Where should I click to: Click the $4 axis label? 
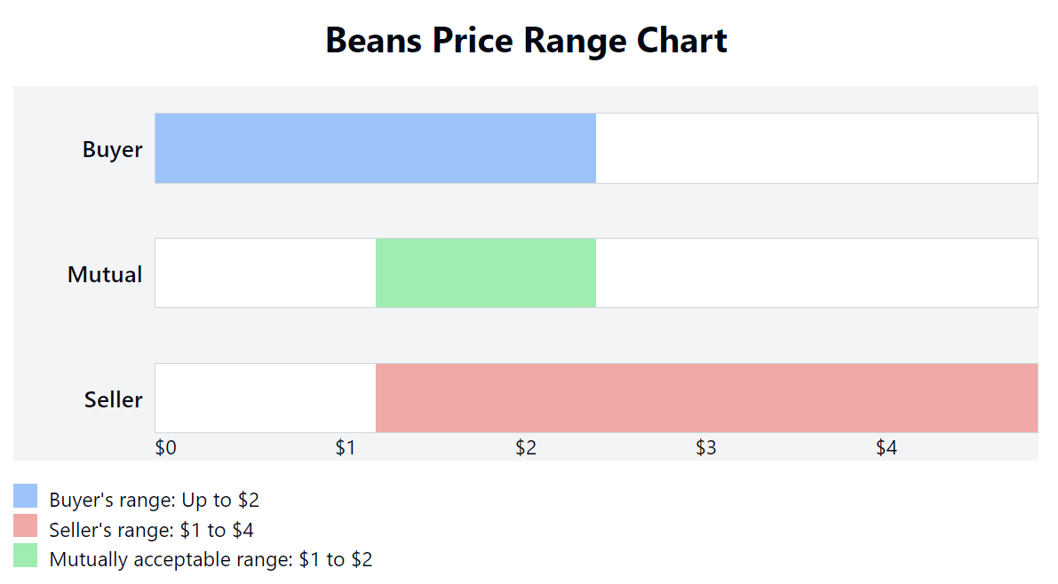[x=887, y=448]
